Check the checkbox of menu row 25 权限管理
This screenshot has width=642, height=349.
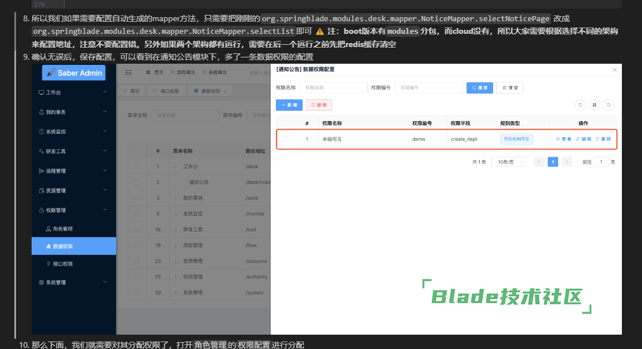[x=136, y=277]
